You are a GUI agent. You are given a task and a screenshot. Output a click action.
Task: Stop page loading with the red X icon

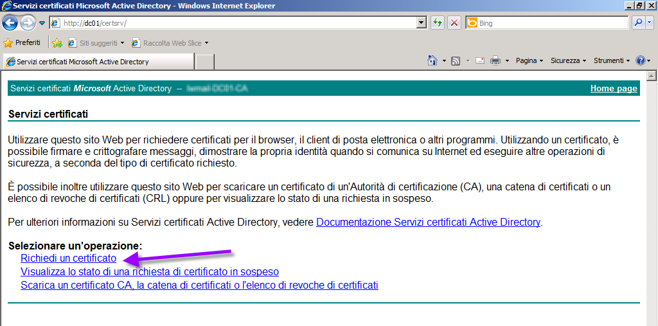454,23
